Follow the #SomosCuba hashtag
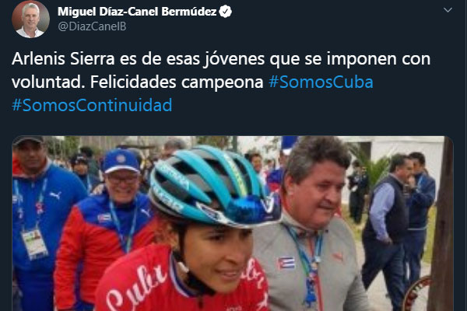The image size is (467, 311). [321, 82]
